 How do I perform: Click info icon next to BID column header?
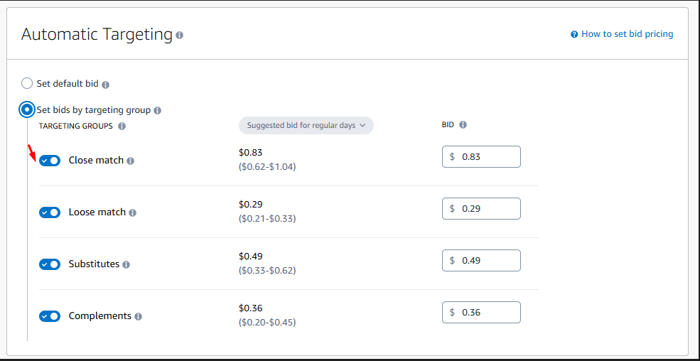click(463, 125)
